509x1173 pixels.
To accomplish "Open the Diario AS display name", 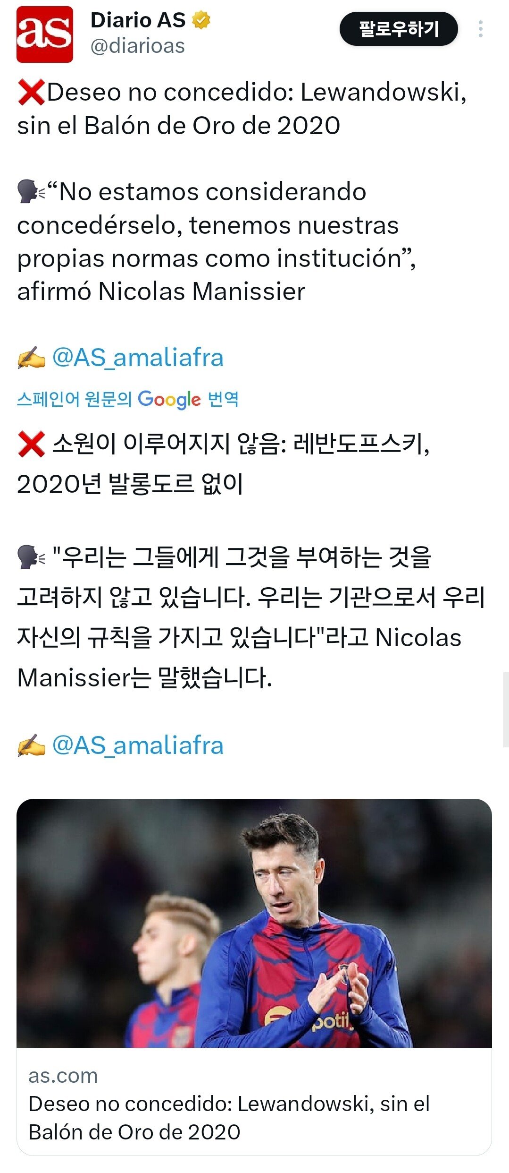I will click(x=138, y=20).
